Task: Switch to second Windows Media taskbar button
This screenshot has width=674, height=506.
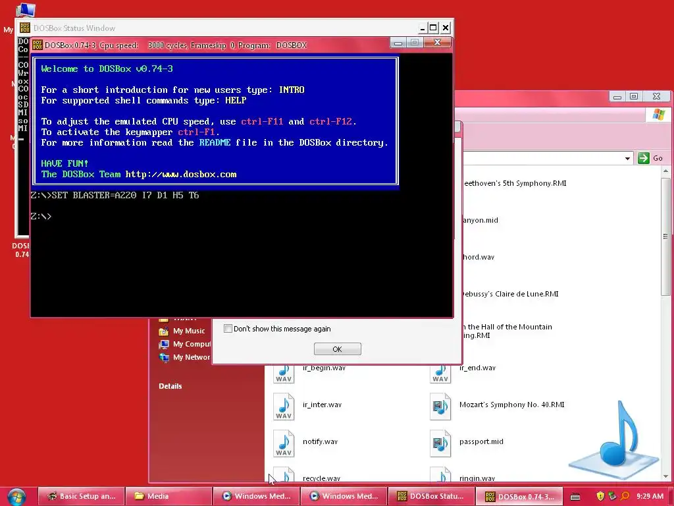Action: (x=344, y=496)
